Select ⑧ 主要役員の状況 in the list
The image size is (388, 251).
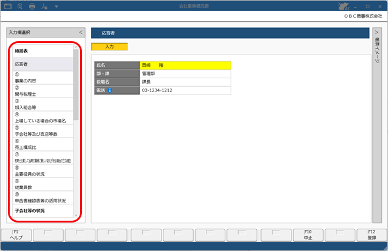tap(43, 171)
